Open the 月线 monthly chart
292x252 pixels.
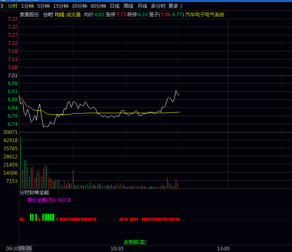coord(142,6)
